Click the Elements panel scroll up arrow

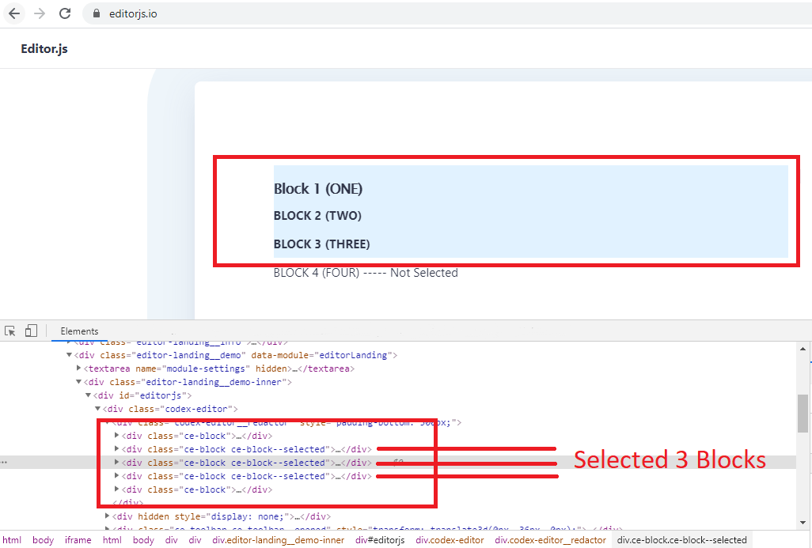click(803, 349)
